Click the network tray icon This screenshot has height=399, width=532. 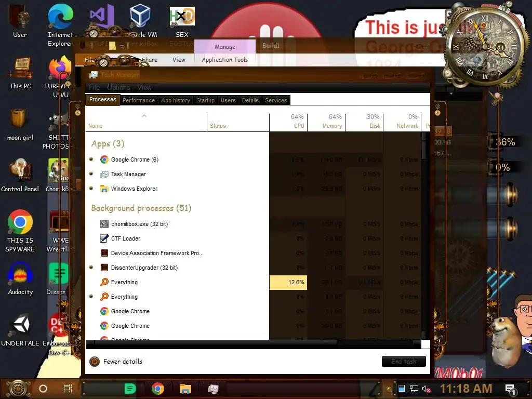[x=414, y=389]
